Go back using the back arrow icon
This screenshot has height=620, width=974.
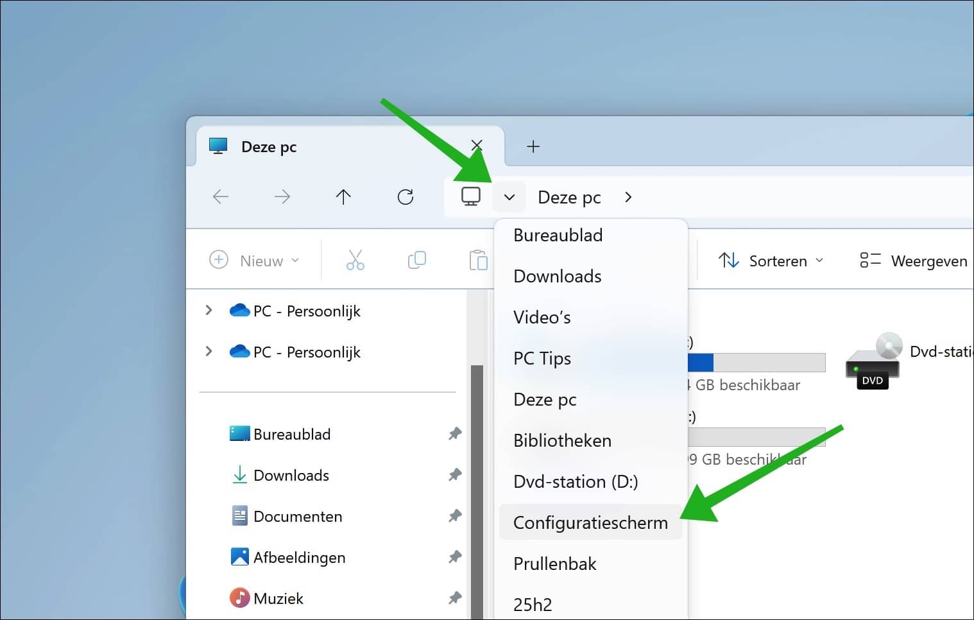221,196
